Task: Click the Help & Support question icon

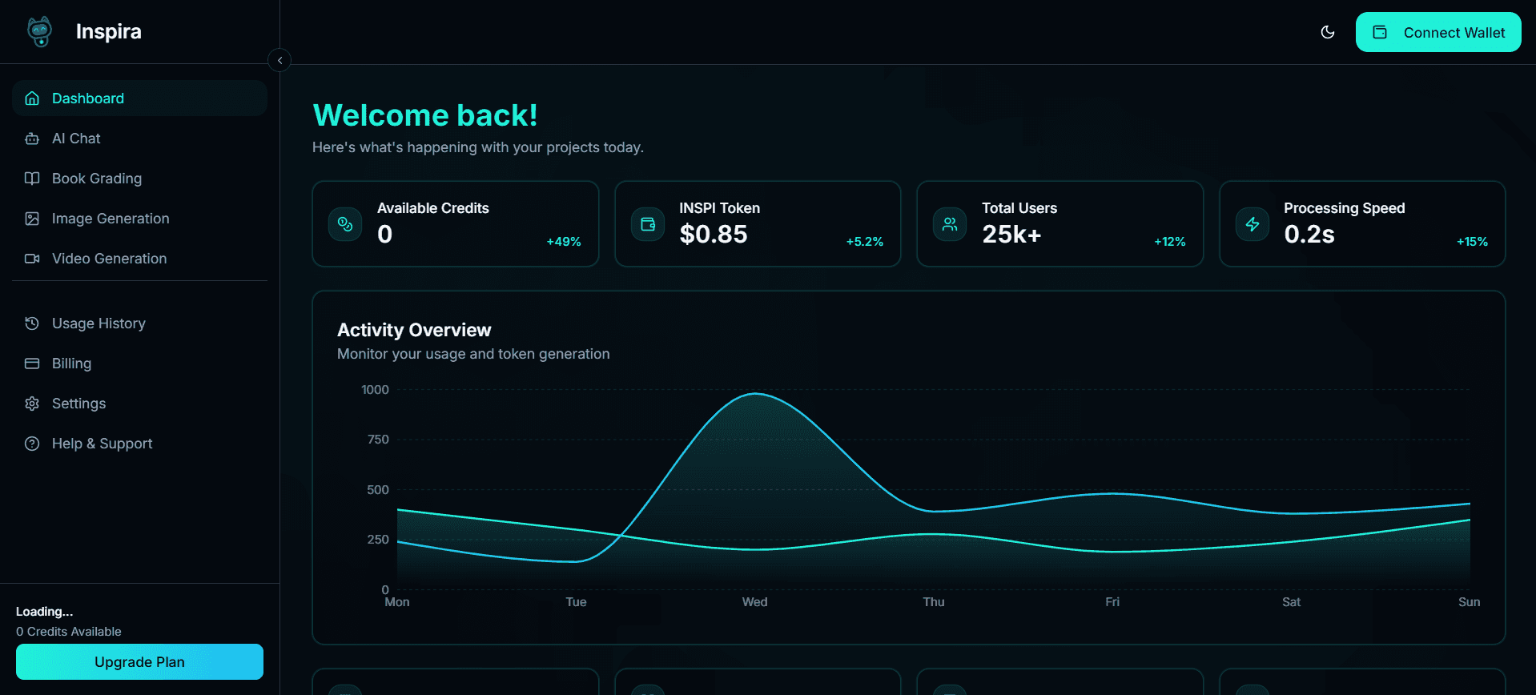Action: point(32,444)
